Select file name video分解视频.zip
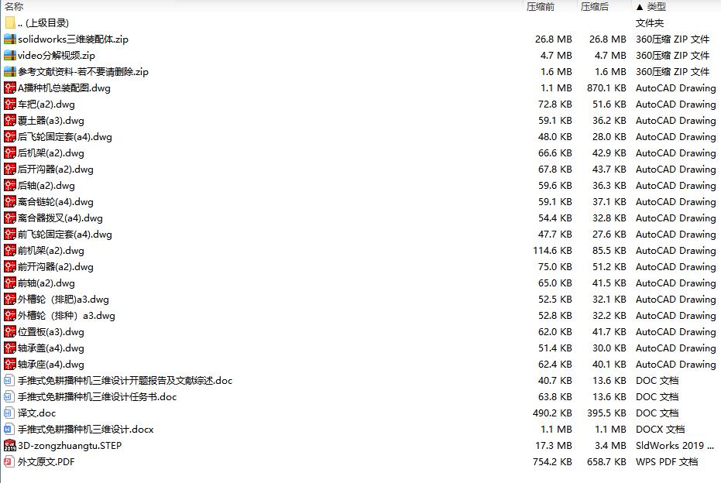The height and width of the screenshot is (483, 721). [x=57, y=56]
